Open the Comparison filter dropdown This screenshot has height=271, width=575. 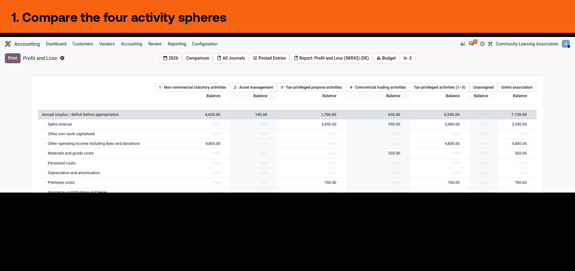tap(198, 58)
